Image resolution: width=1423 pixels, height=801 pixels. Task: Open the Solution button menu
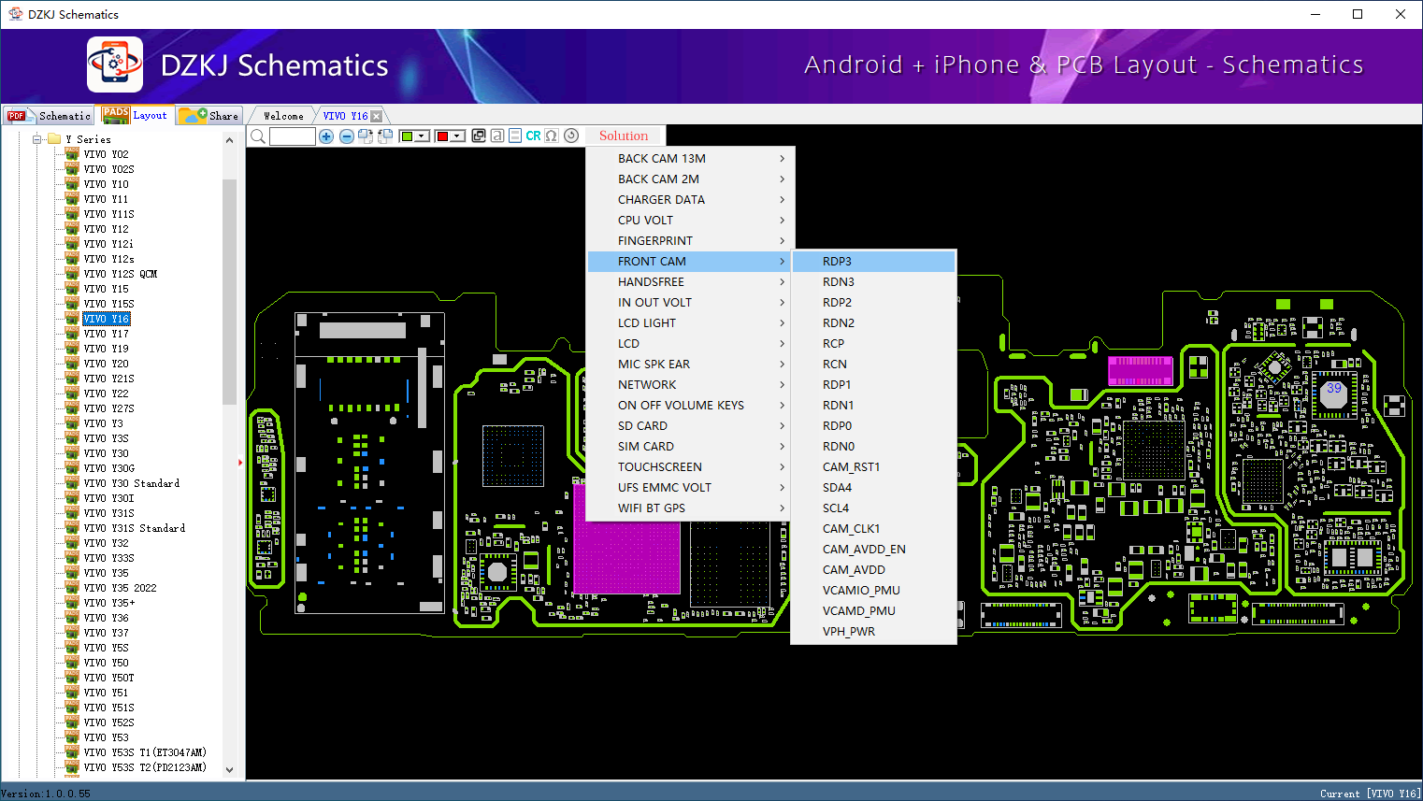[623, 136]
